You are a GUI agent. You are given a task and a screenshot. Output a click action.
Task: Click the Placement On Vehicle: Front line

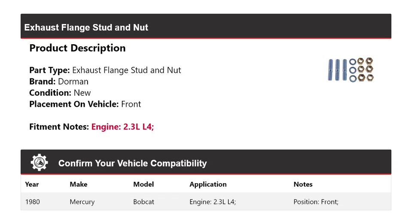[85, 104]
